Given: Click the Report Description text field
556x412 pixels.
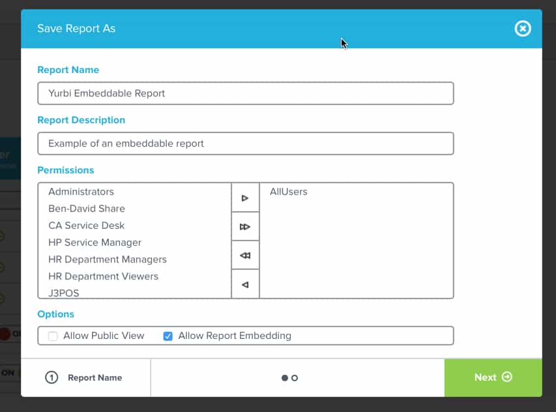Looking at the screenshot, I should [x=245, y=143].
